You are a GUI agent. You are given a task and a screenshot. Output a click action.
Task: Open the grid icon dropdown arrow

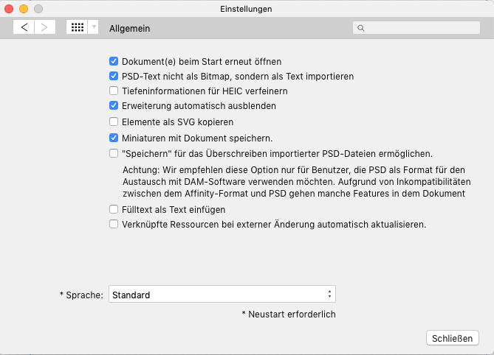(93, 27)
